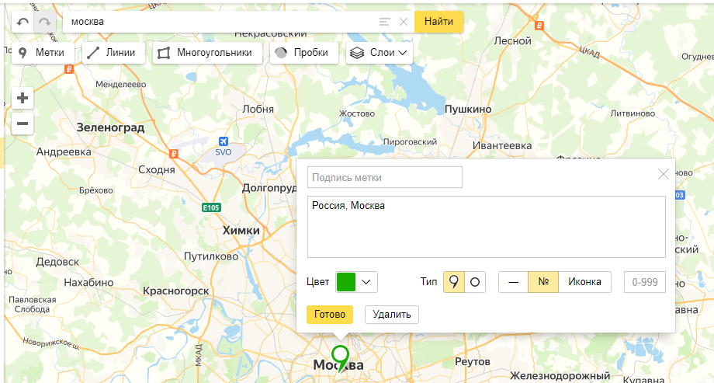Click the Жостово village label
Image resolution: width=714 pixels, height=383 pixels.
(357, 113)
